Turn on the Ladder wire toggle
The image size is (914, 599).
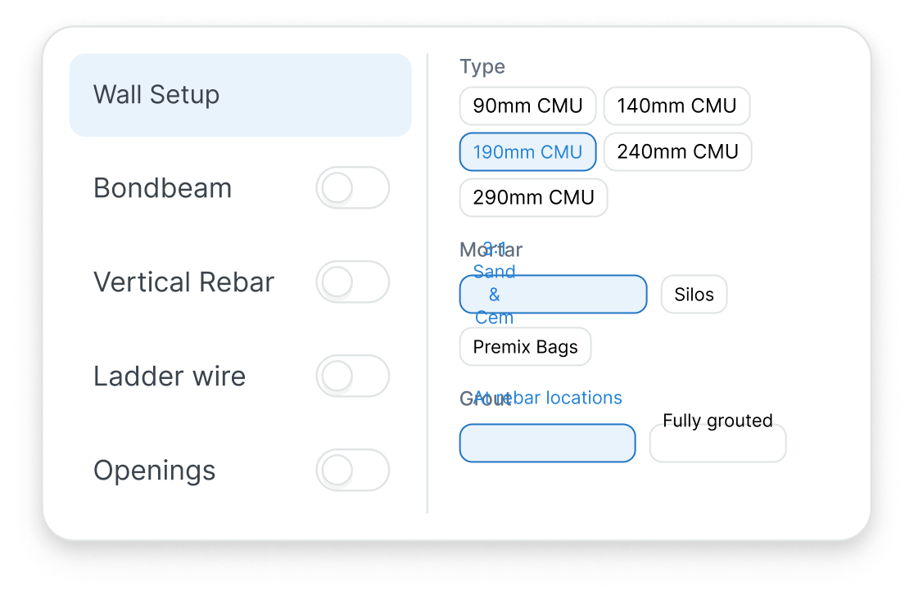352,376
